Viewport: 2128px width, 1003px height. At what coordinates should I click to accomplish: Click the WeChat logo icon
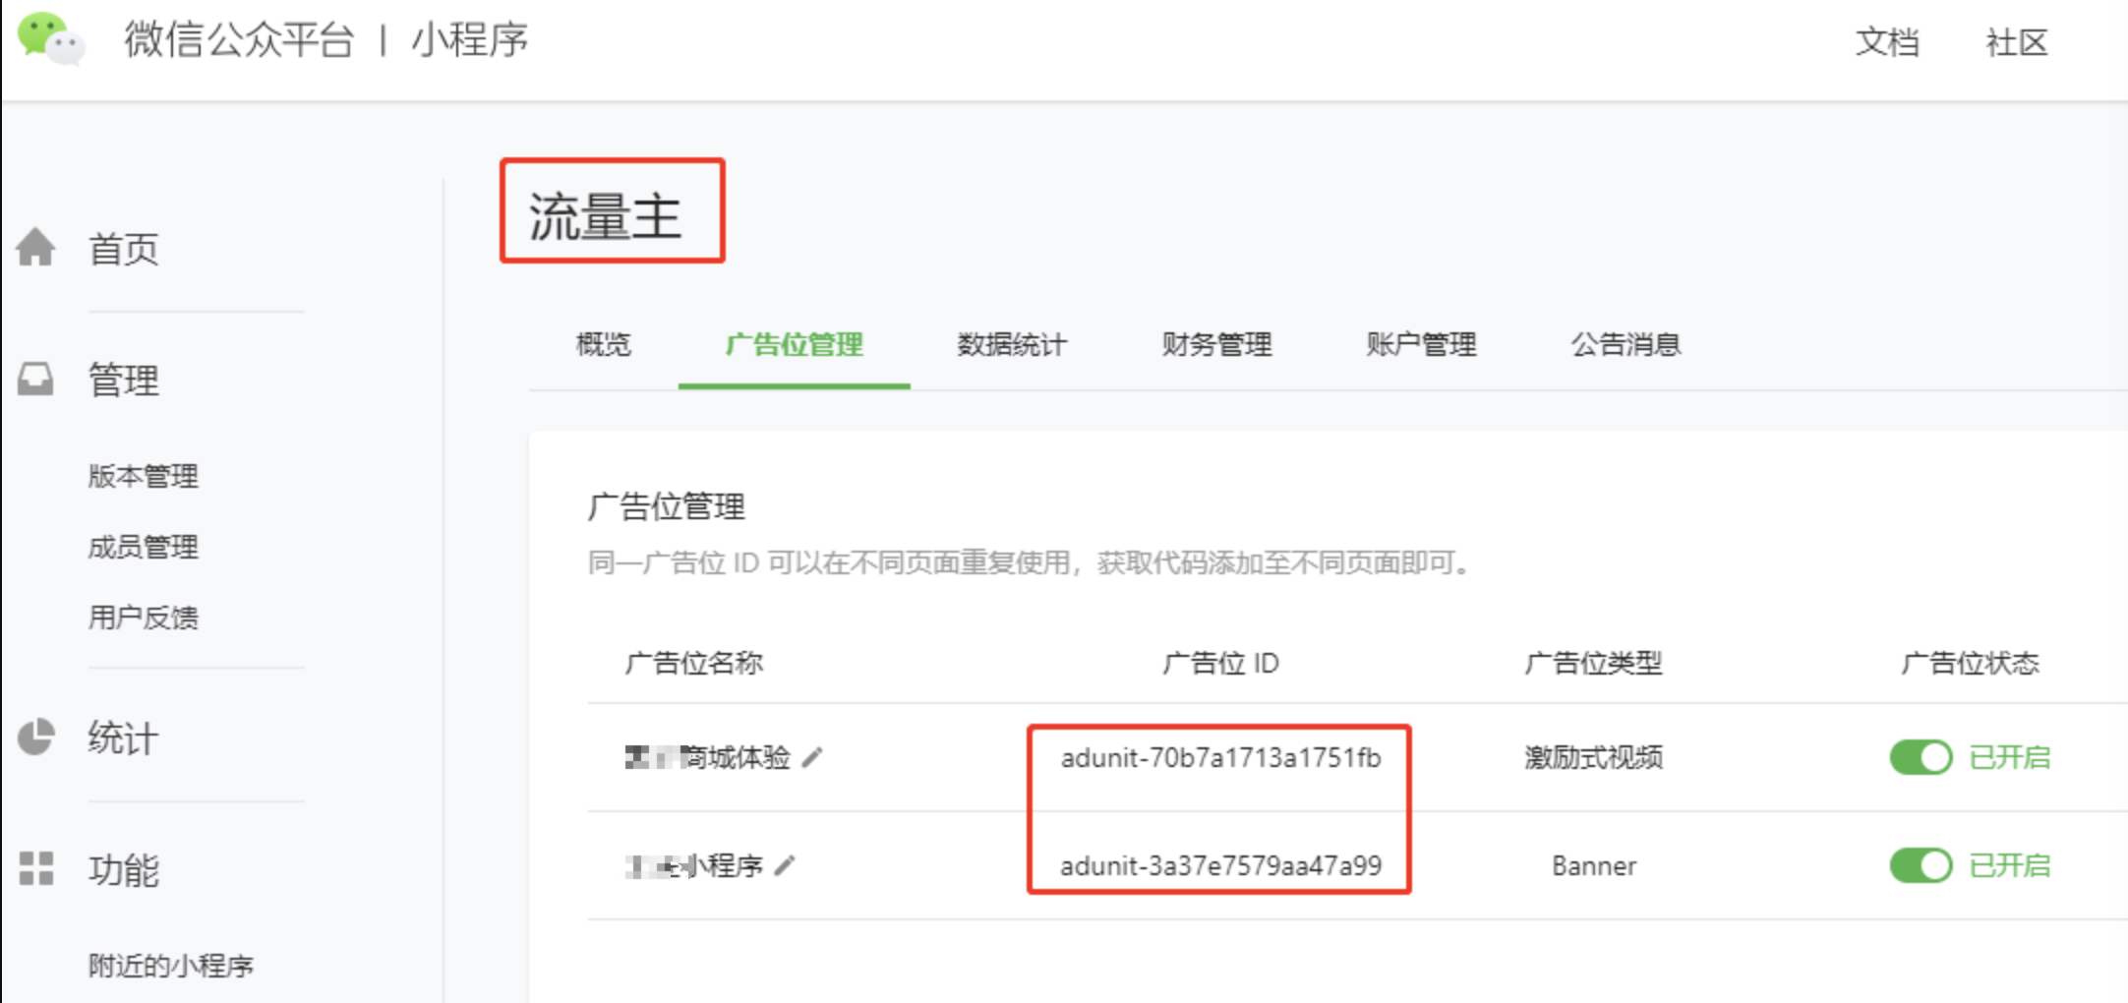tap(50, 38)
